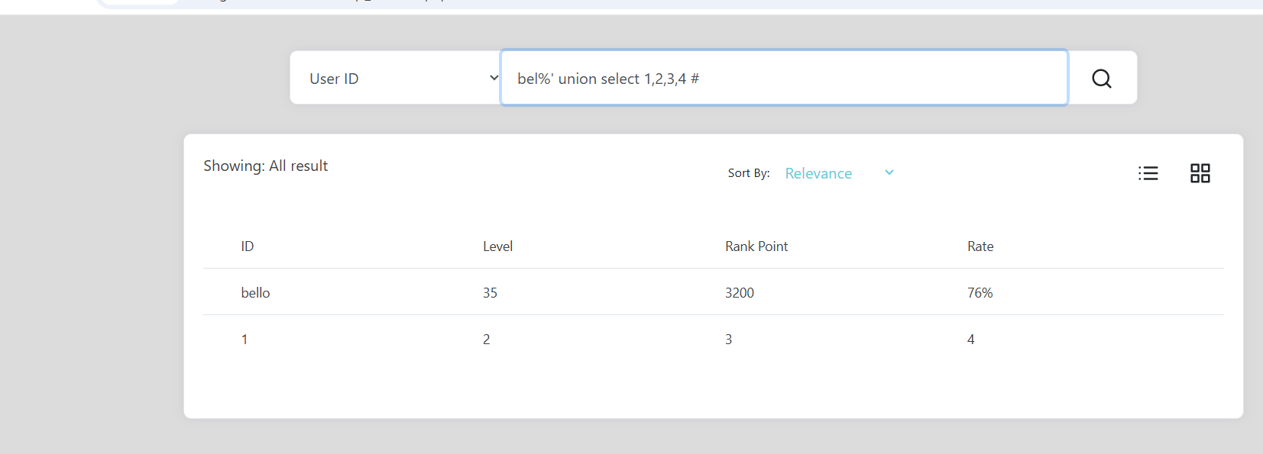Viewport: 1263px width, 454px height.
Task: Focus the search field containing union select
Action: (x=783, y=79)
